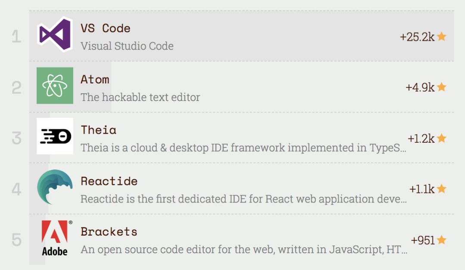The height and width of the screenshot is (270, 465).
Task: Open the VS Code project title
Action: pos(105,28)
